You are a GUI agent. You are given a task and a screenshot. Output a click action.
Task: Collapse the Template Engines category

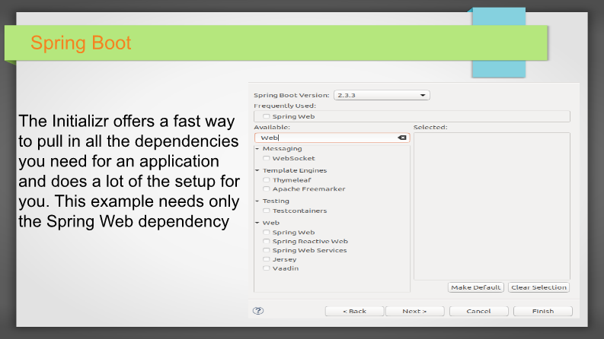[257, 170]
